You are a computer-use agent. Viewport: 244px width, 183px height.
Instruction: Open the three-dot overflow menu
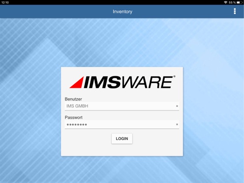point(235,11)
